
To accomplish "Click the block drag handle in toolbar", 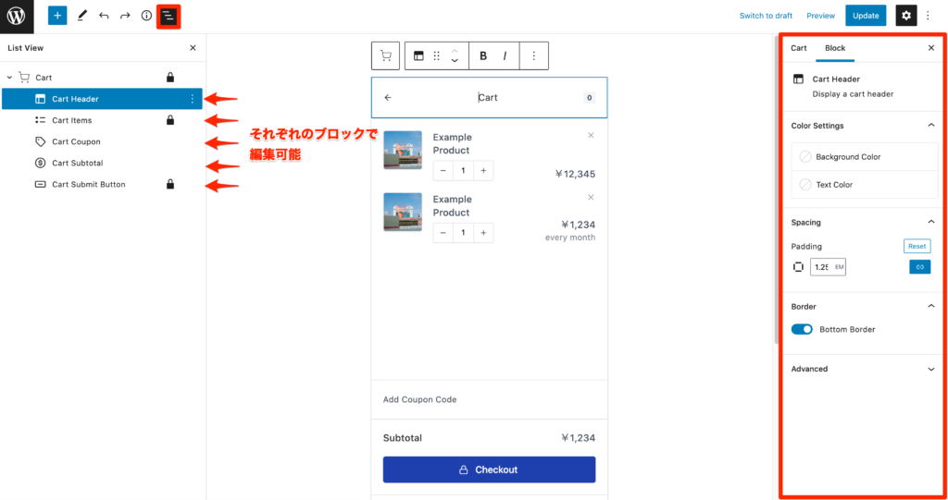I will pos(437,55).
